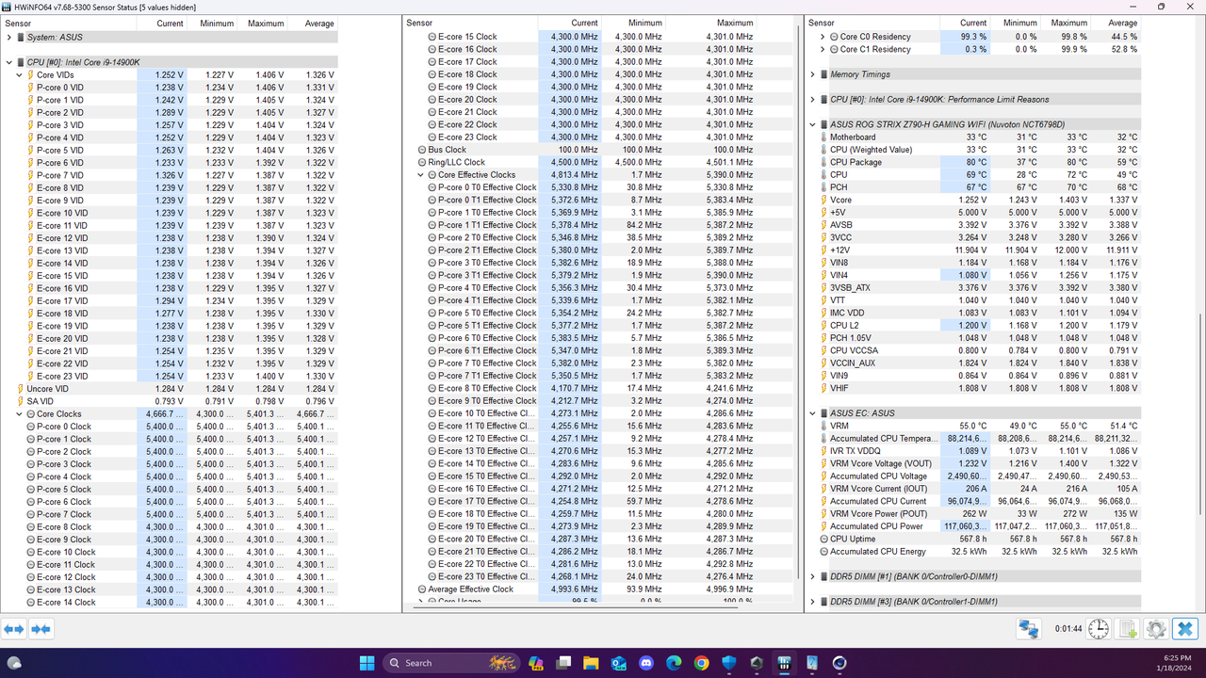Collapse the Core VIDs tree
The height and width of the screenshot is (678, 1206).
coord(20,74)
